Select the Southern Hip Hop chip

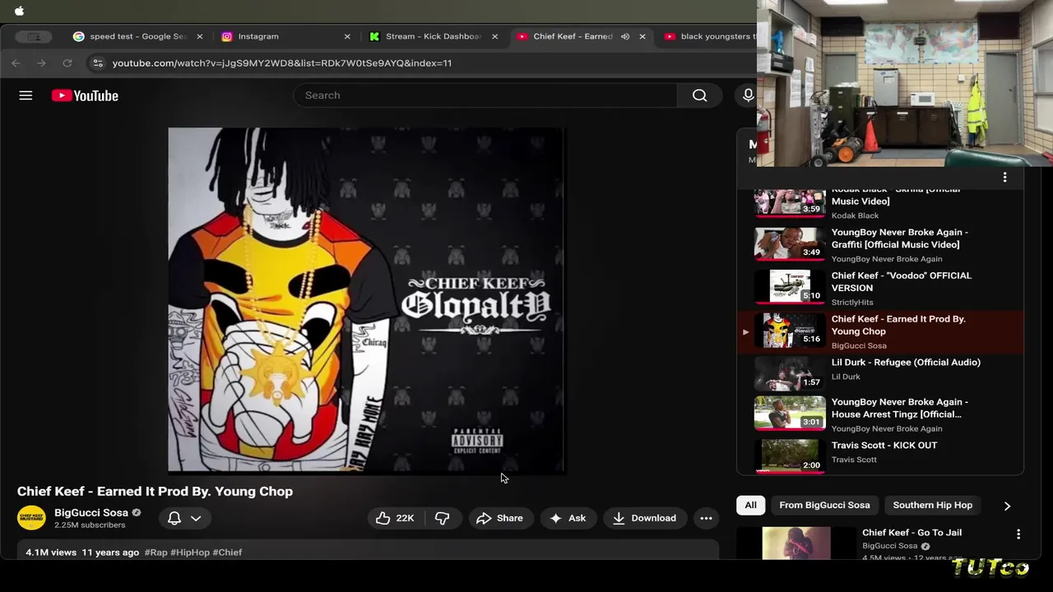pos(932,505)
